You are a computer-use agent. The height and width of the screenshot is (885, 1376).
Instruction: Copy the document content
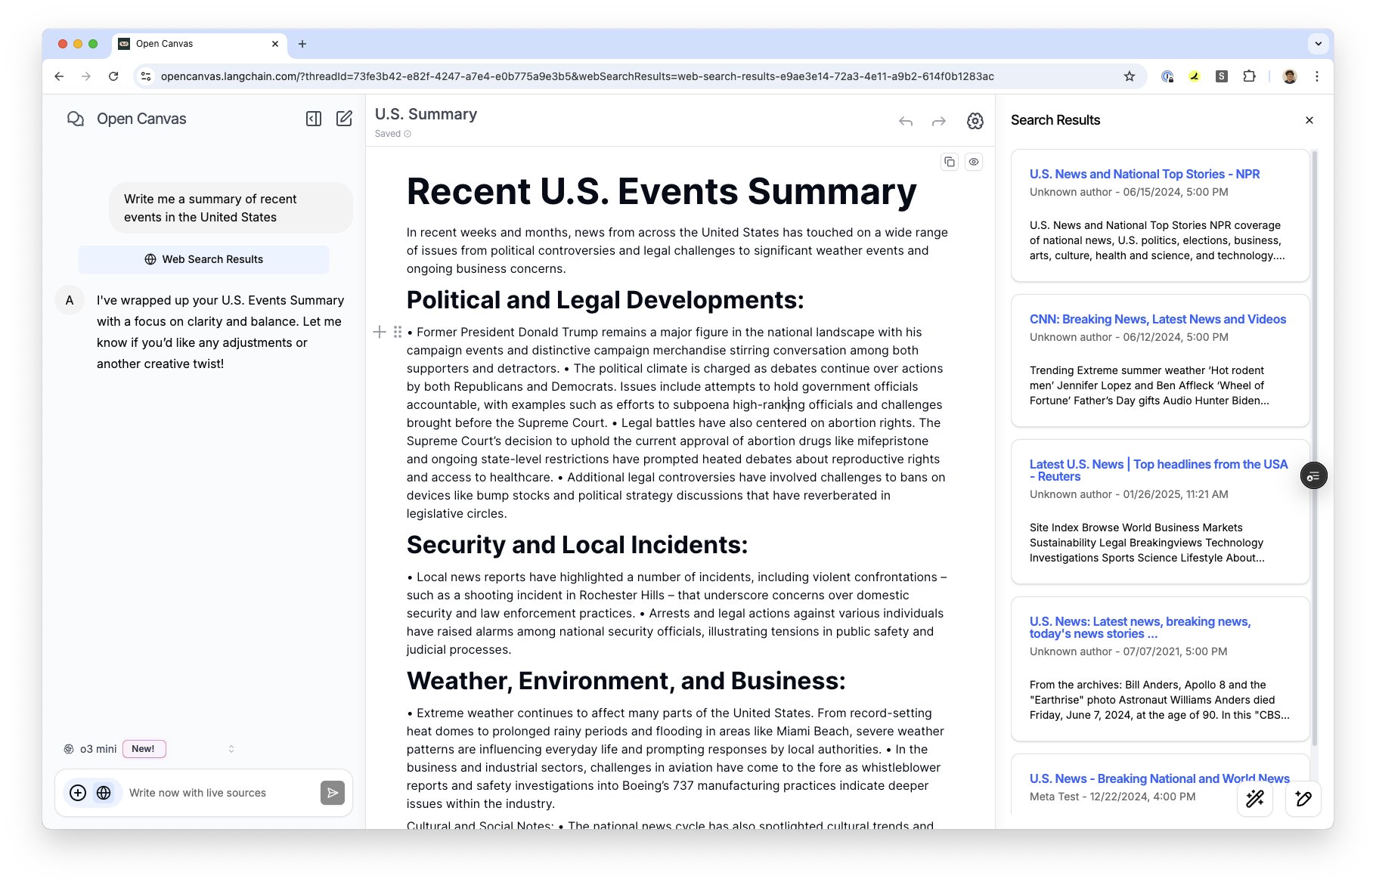pyautogui.click(x=950, y=162)
